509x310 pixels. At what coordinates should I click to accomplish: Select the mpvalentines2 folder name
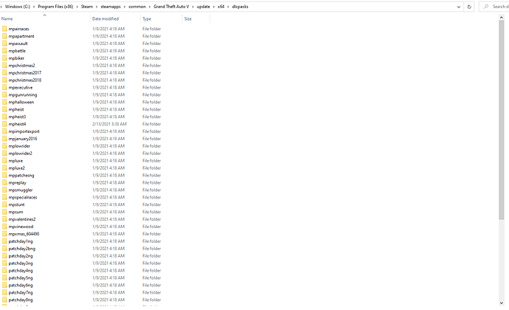point(22,219)
